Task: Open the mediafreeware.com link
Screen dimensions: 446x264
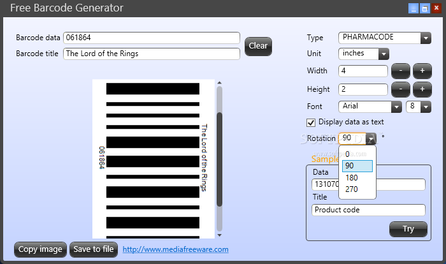Action: pos(175,249)
